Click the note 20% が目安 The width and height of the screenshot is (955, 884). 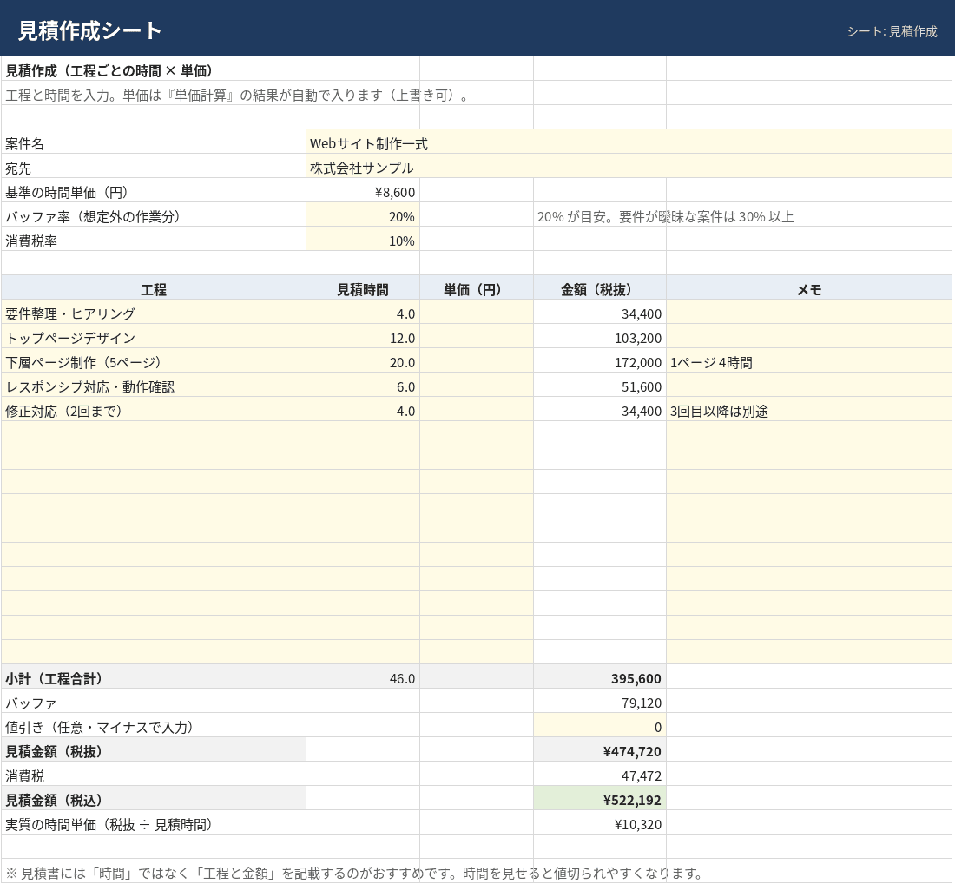[665, 217]
